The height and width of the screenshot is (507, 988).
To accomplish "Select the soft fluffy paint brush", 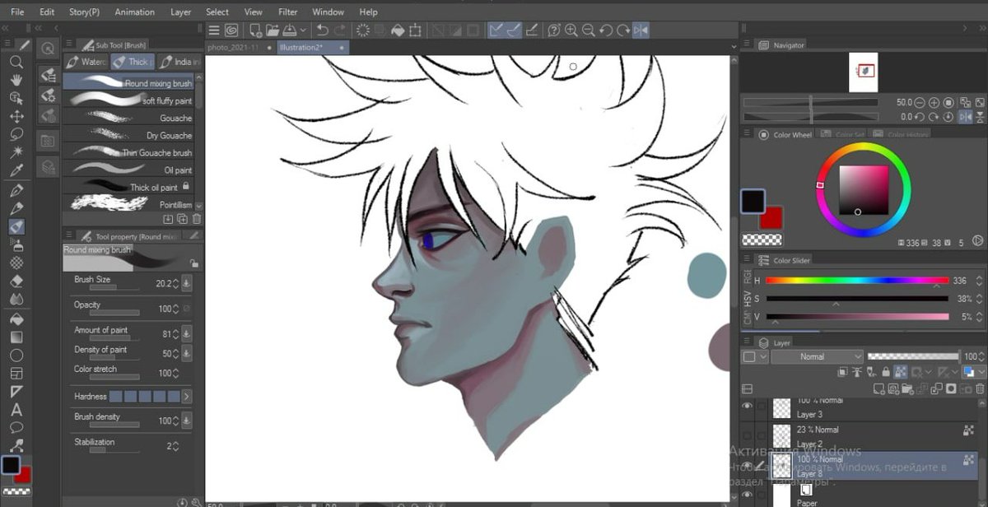I will 128,100.
